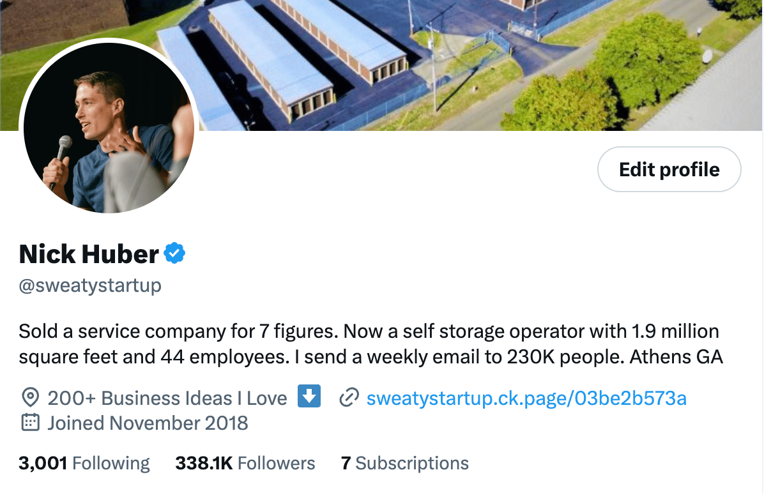Image resolution: width=764 pixels, height=493 pixels.
Task: Open the 3,001 Following list
Action: pos(84,463)
